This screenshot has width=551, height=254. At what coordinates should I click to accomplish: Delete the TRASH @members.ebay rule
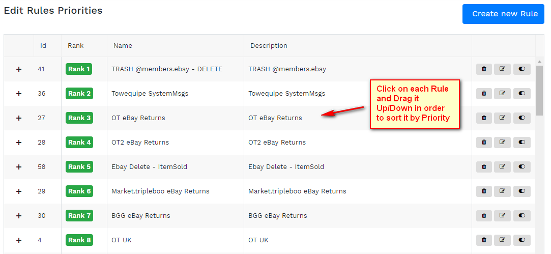pyautogui.click(x=484, y=69)
